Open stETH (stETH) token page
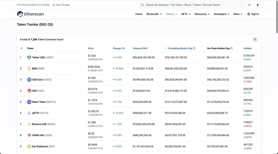The image size is (278, 154). pyautogui.click(x=40, y=113)
